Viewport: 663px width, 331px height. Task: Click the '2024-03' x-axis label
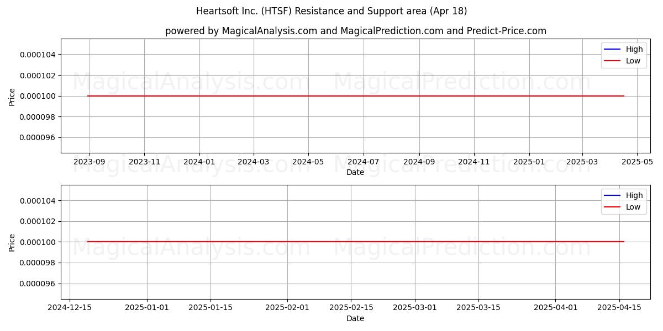[x=254, y=163]
